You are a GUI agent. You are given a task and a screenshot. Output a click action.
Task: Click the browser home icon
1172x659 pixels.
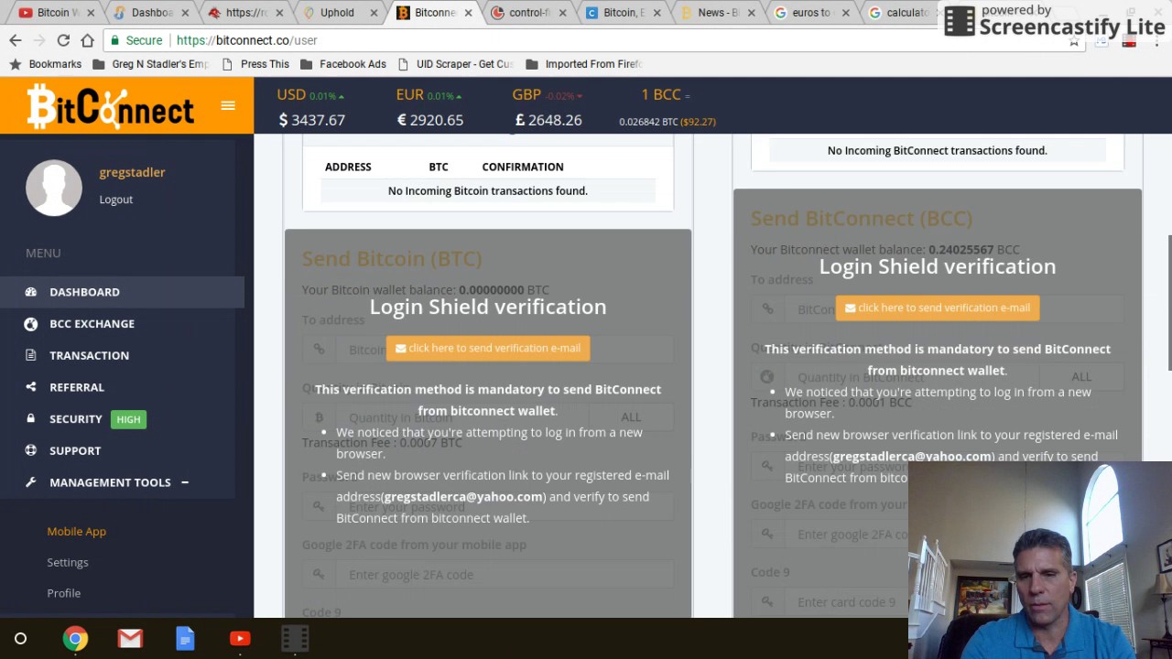(87, 40)
